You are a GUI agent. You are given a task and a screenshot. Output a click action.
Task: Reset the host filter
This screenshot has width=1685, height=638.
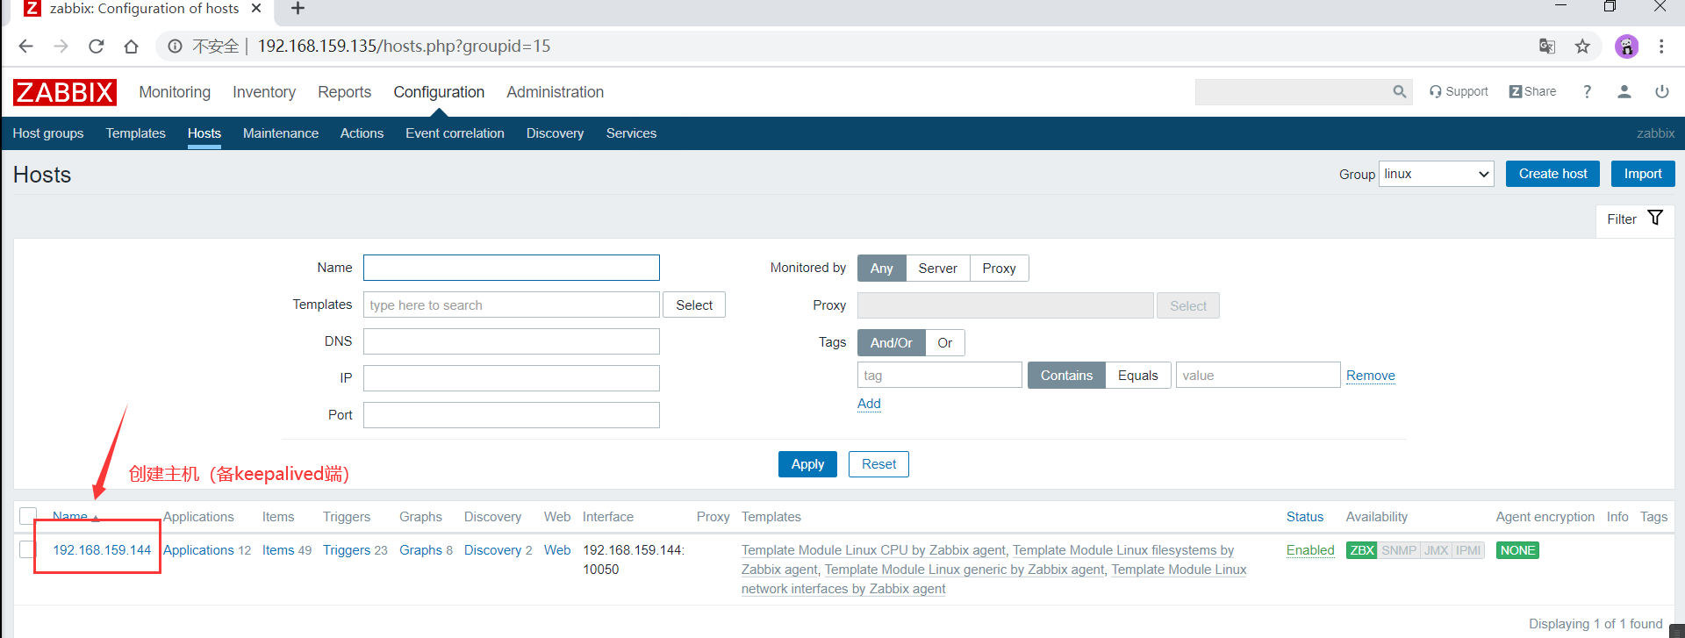(878, 464)
